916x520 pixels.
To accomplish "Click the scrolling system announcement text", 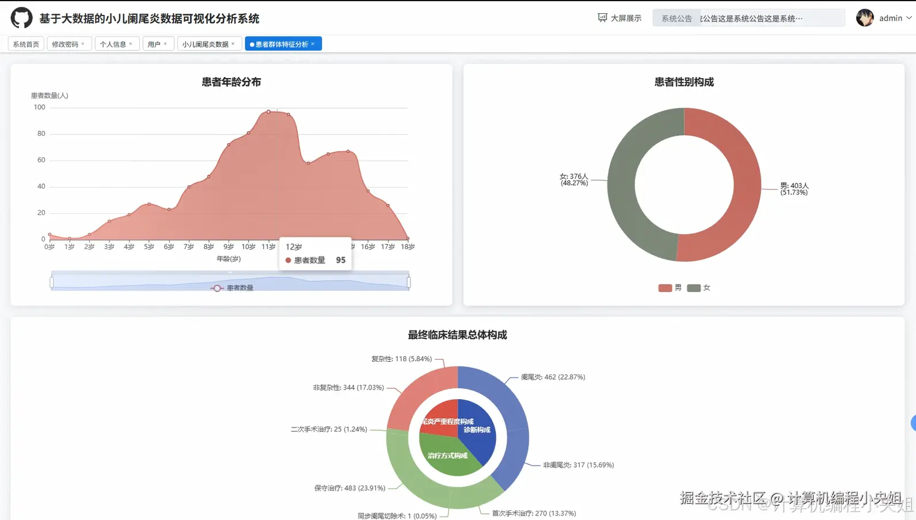I will (751, 18).
